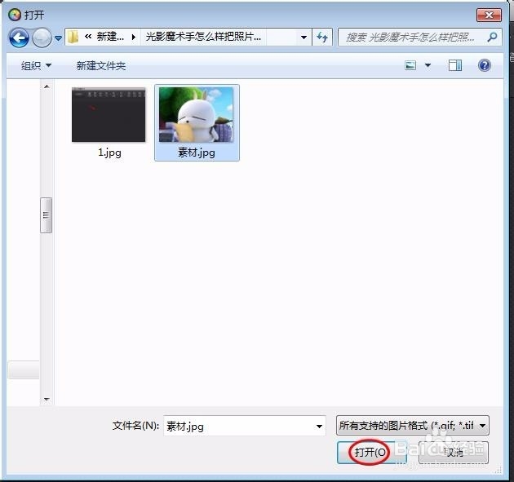Click the navigation pane scroll down arrow

47,399
